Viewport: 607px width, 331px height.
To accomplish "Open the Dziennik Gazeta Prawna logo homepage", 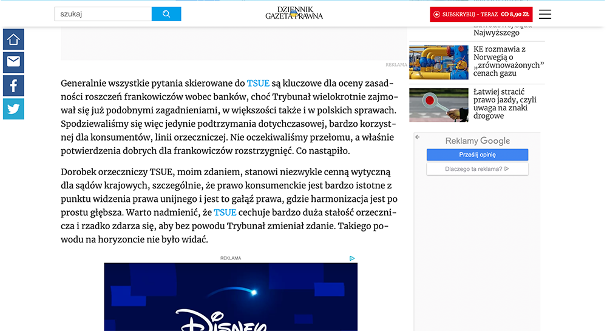I will (294, 13).
